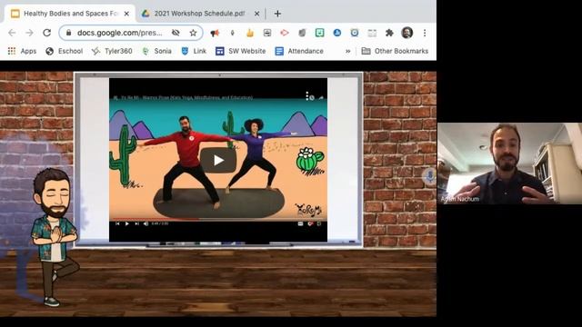Click the blue microphone indicator over the brick wall
Viewport: 582px width, 327px height.
coord(430,175)
